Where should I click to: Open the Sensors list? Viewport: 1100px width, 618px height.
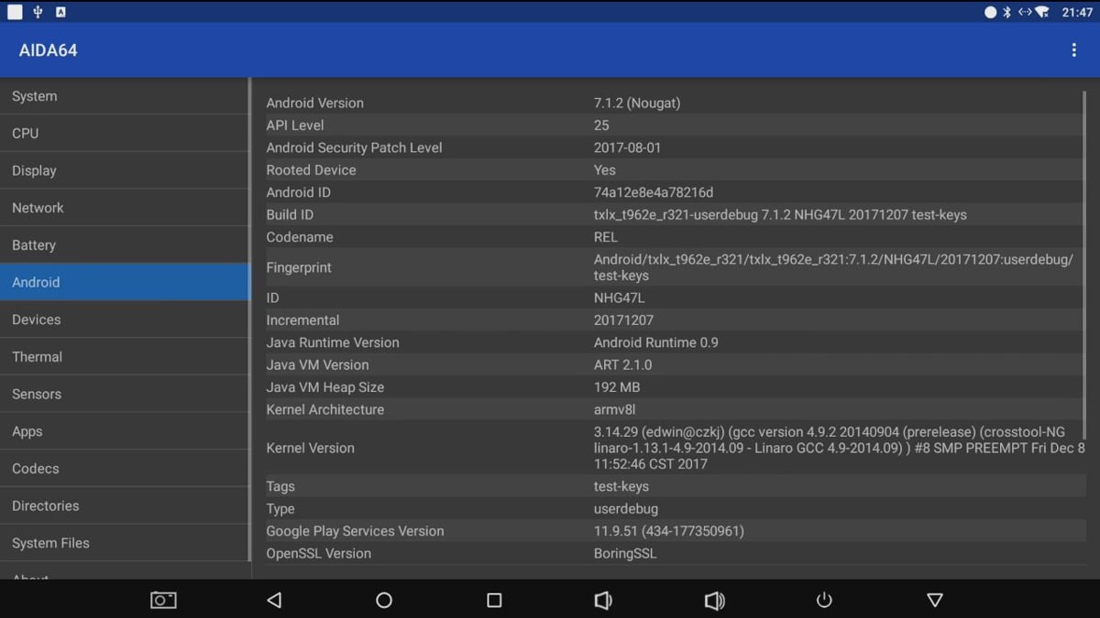(x=124, y=395)
